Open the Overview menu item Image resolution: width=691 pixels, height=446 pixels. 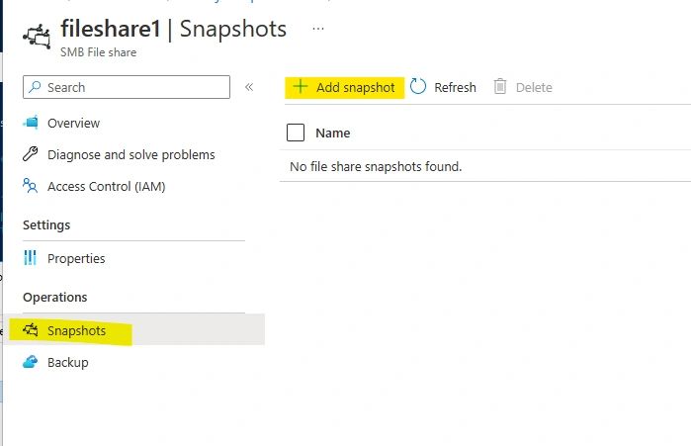click(x=73, y=124)
